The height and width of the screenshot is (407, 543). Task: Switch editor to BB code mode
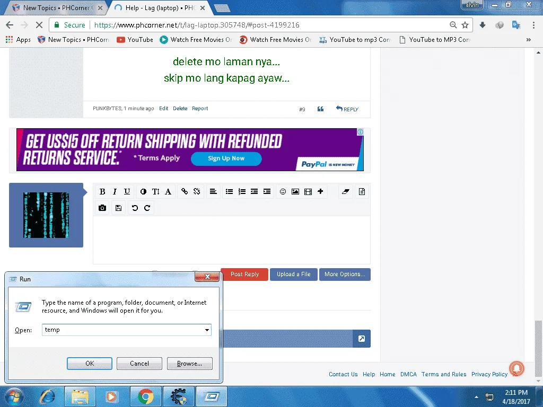(362, 191)
